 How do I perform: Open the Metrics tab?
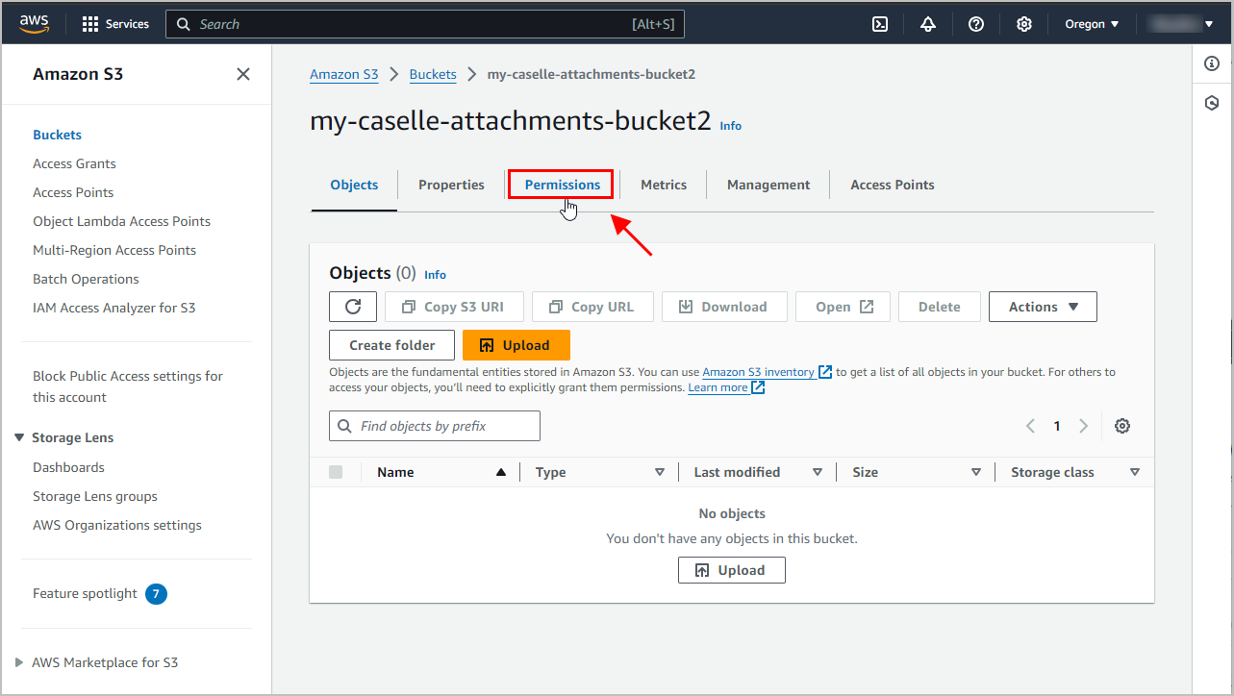coord(664,185)
